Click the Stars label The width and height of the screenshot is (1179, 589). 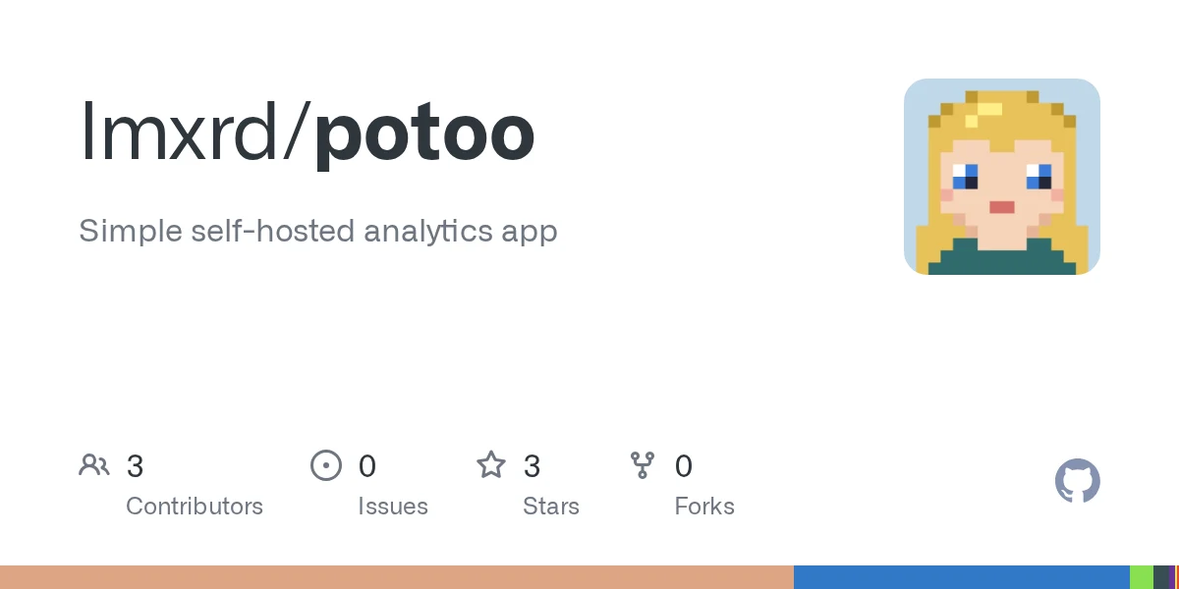(551, 507)
